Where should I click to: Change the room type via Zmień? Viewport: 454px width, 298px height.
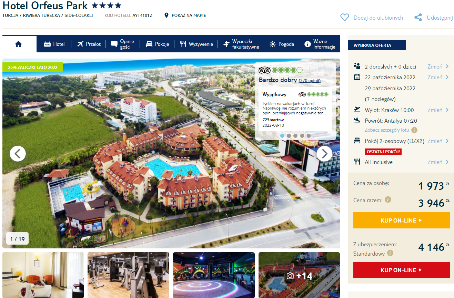click(435, 141)
